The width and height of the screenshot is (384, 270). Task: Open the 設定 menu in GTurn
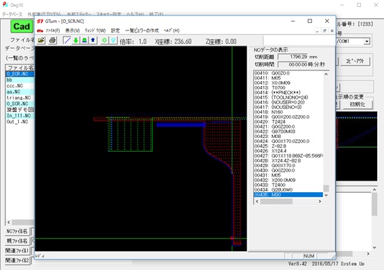[115, 30]
